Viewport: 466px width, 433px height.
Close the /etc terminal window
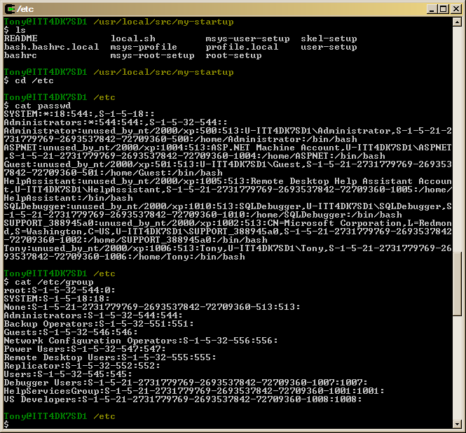click(455, 9)
